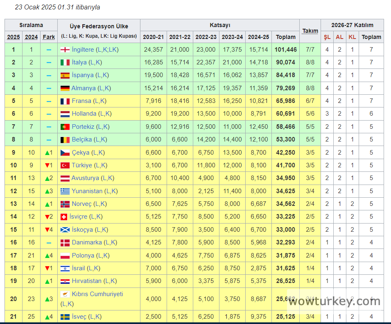Click the Takım column header
Screen dimensions: 391x324
click(x=310, y=31)
